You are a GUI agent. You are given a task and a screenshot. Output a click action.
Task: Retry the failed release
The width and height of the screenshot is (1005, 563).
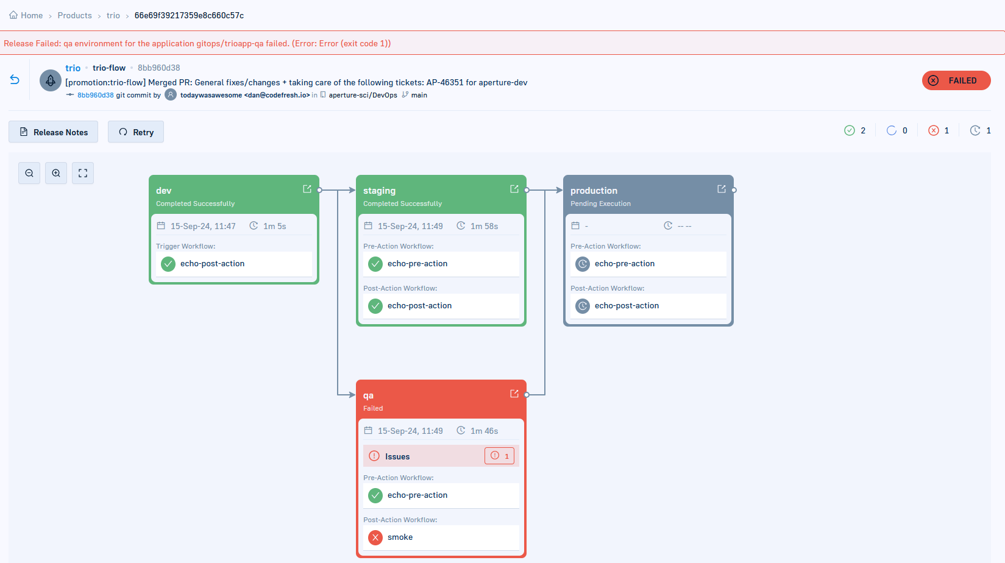click(x=135, y=132)
